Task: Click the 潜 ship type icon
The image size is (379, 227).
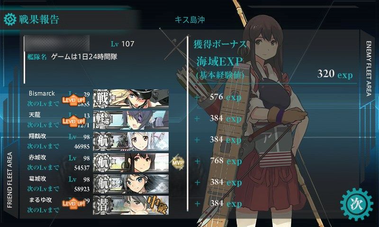Action: click(x=103, y=205)
